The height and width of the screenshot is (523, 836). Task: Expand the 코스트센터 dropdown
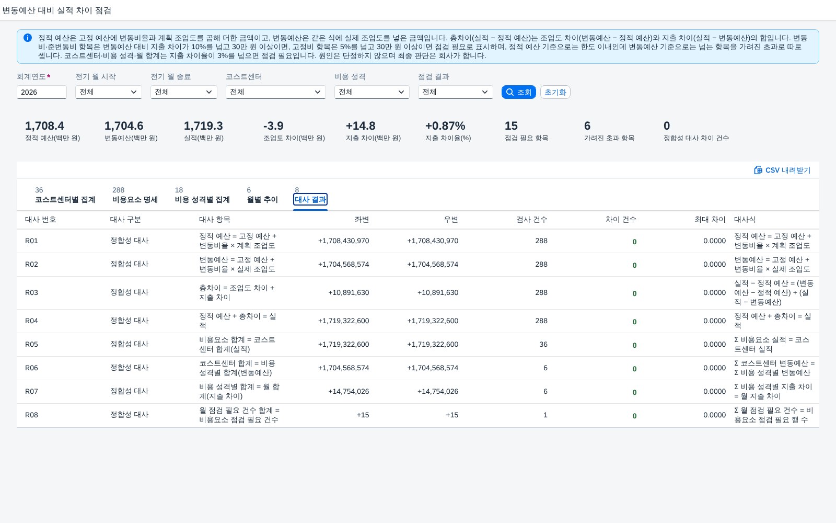tap(276, 92)
